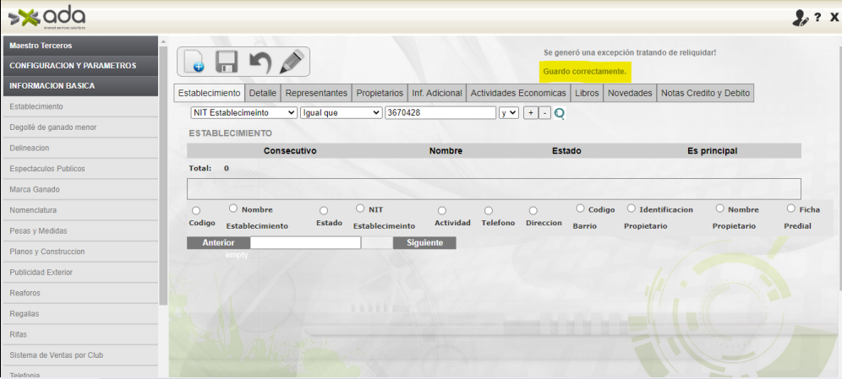Open help with the question mark

pyautogui.click(x=817, y=18)
